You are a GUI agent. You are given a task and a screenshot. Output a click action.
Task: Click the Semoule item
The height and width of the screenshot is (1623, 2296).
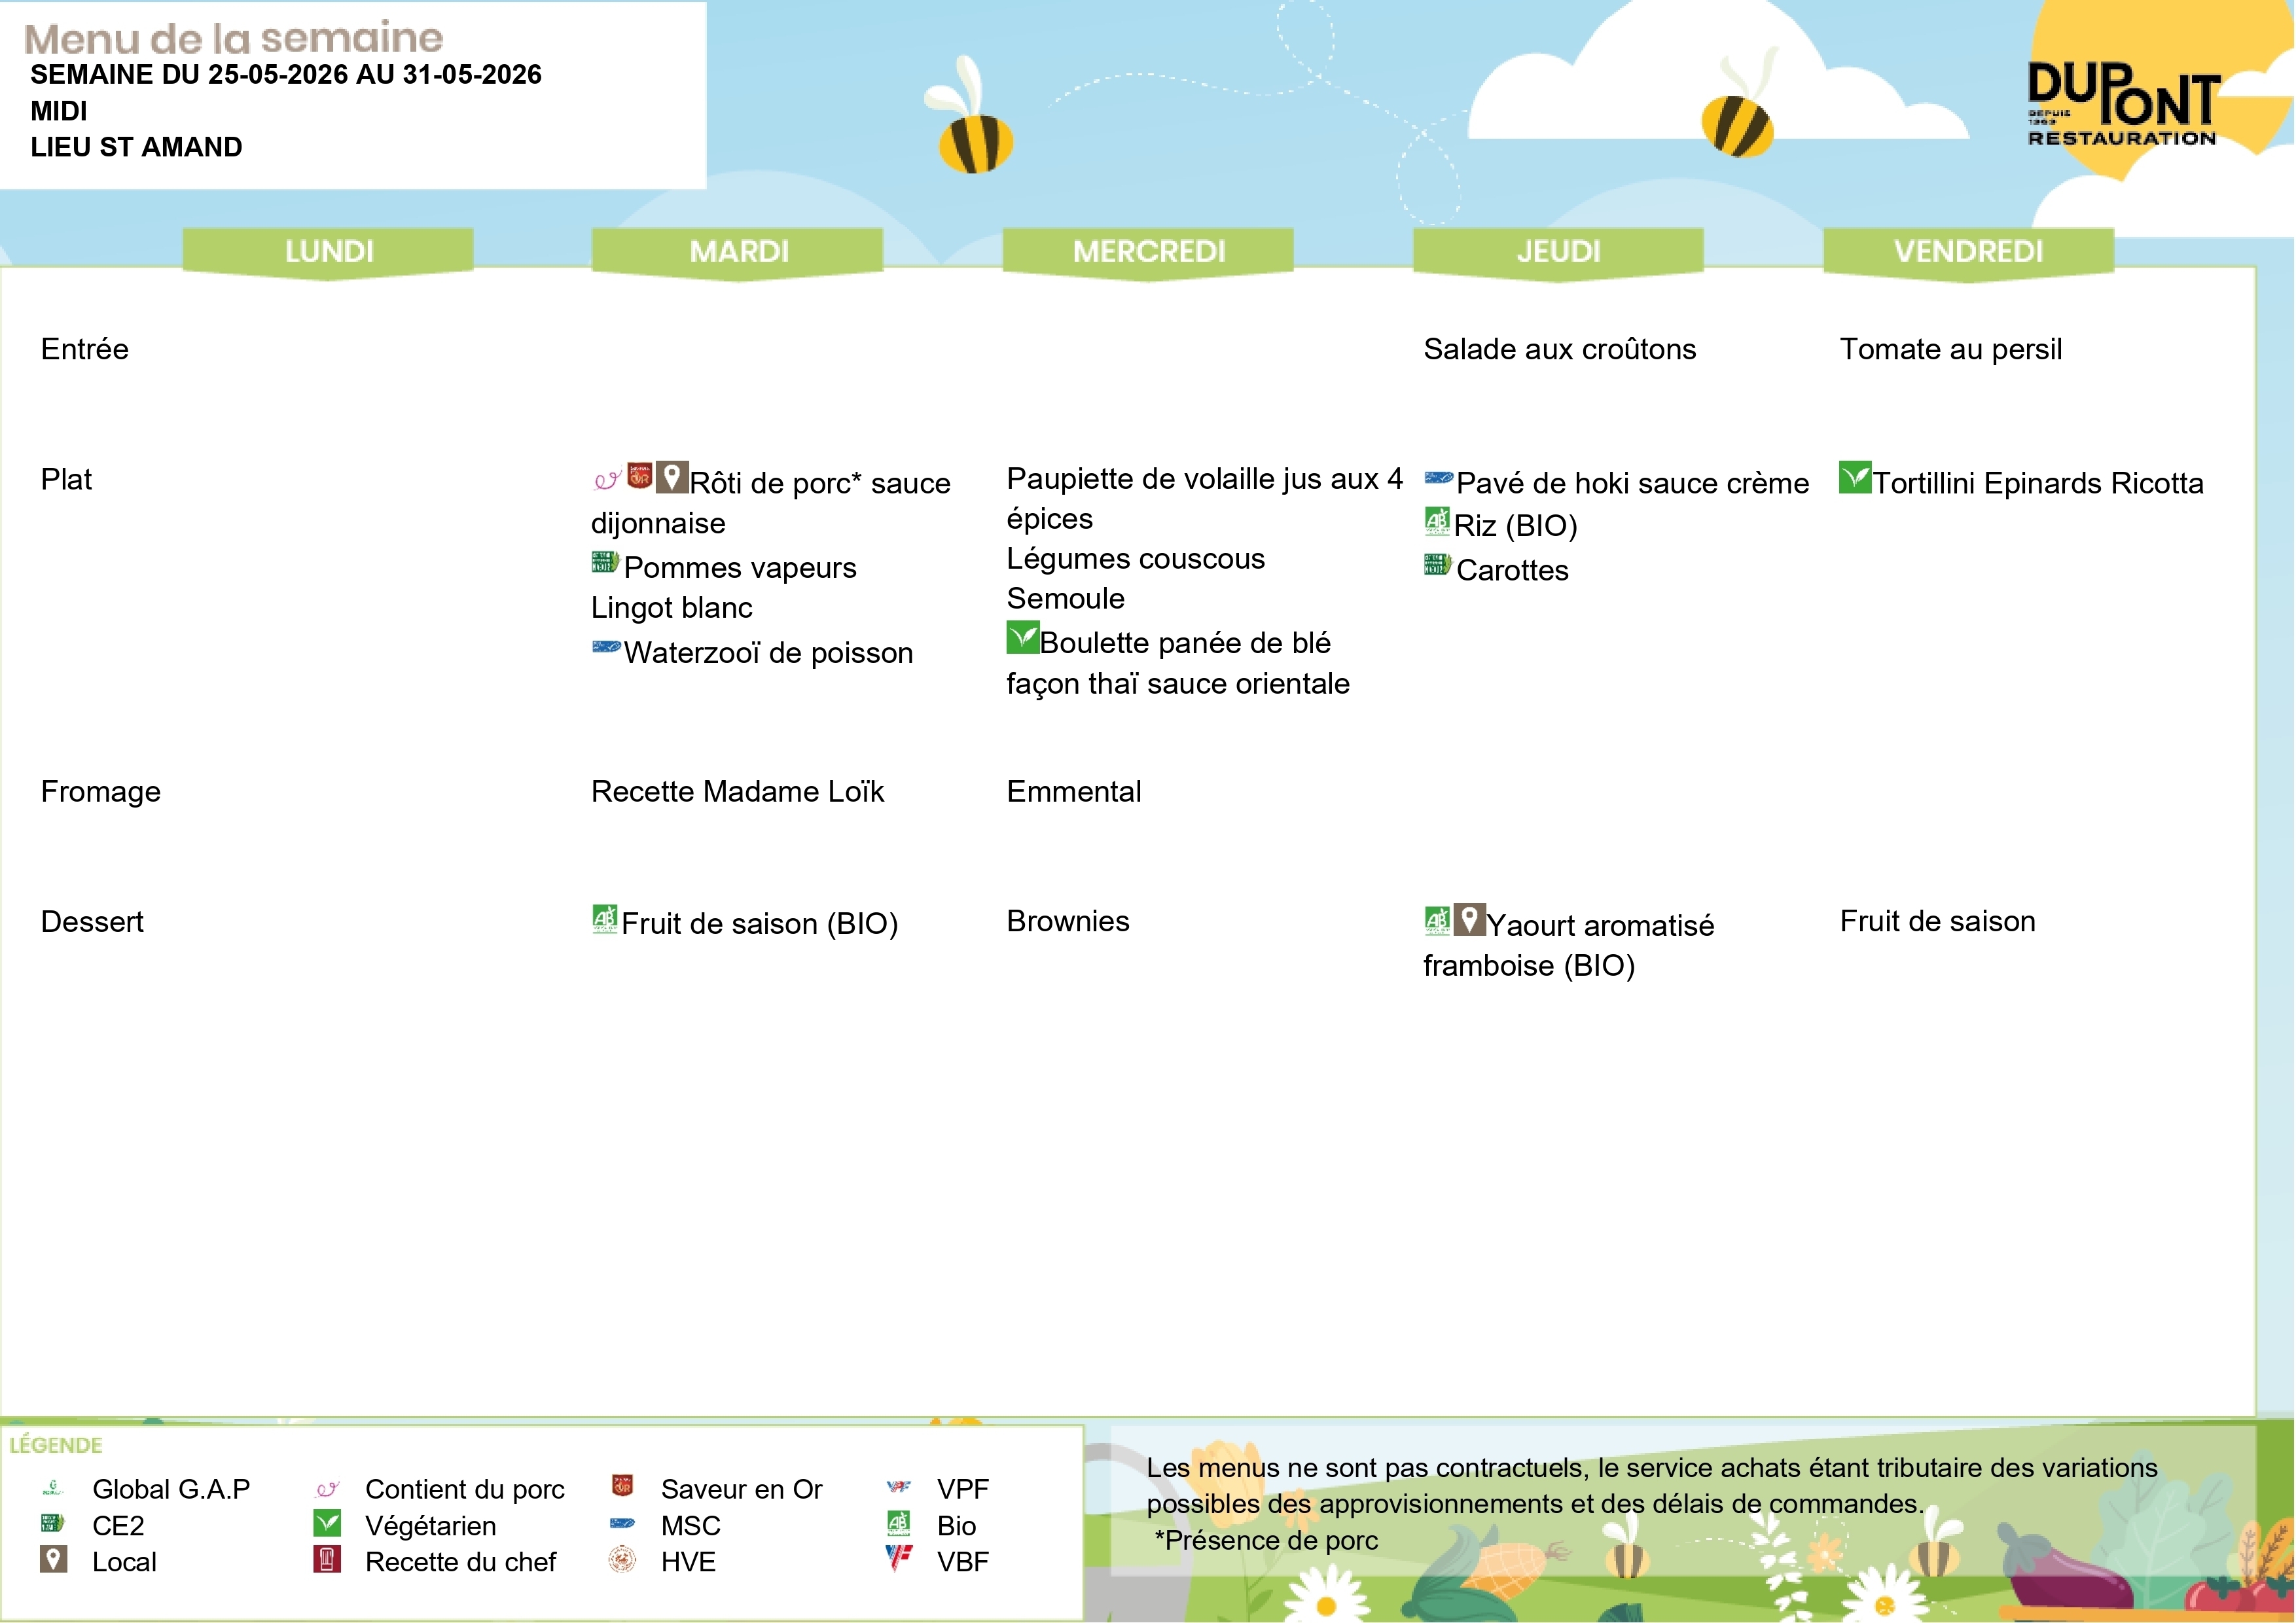[1066, 598]
